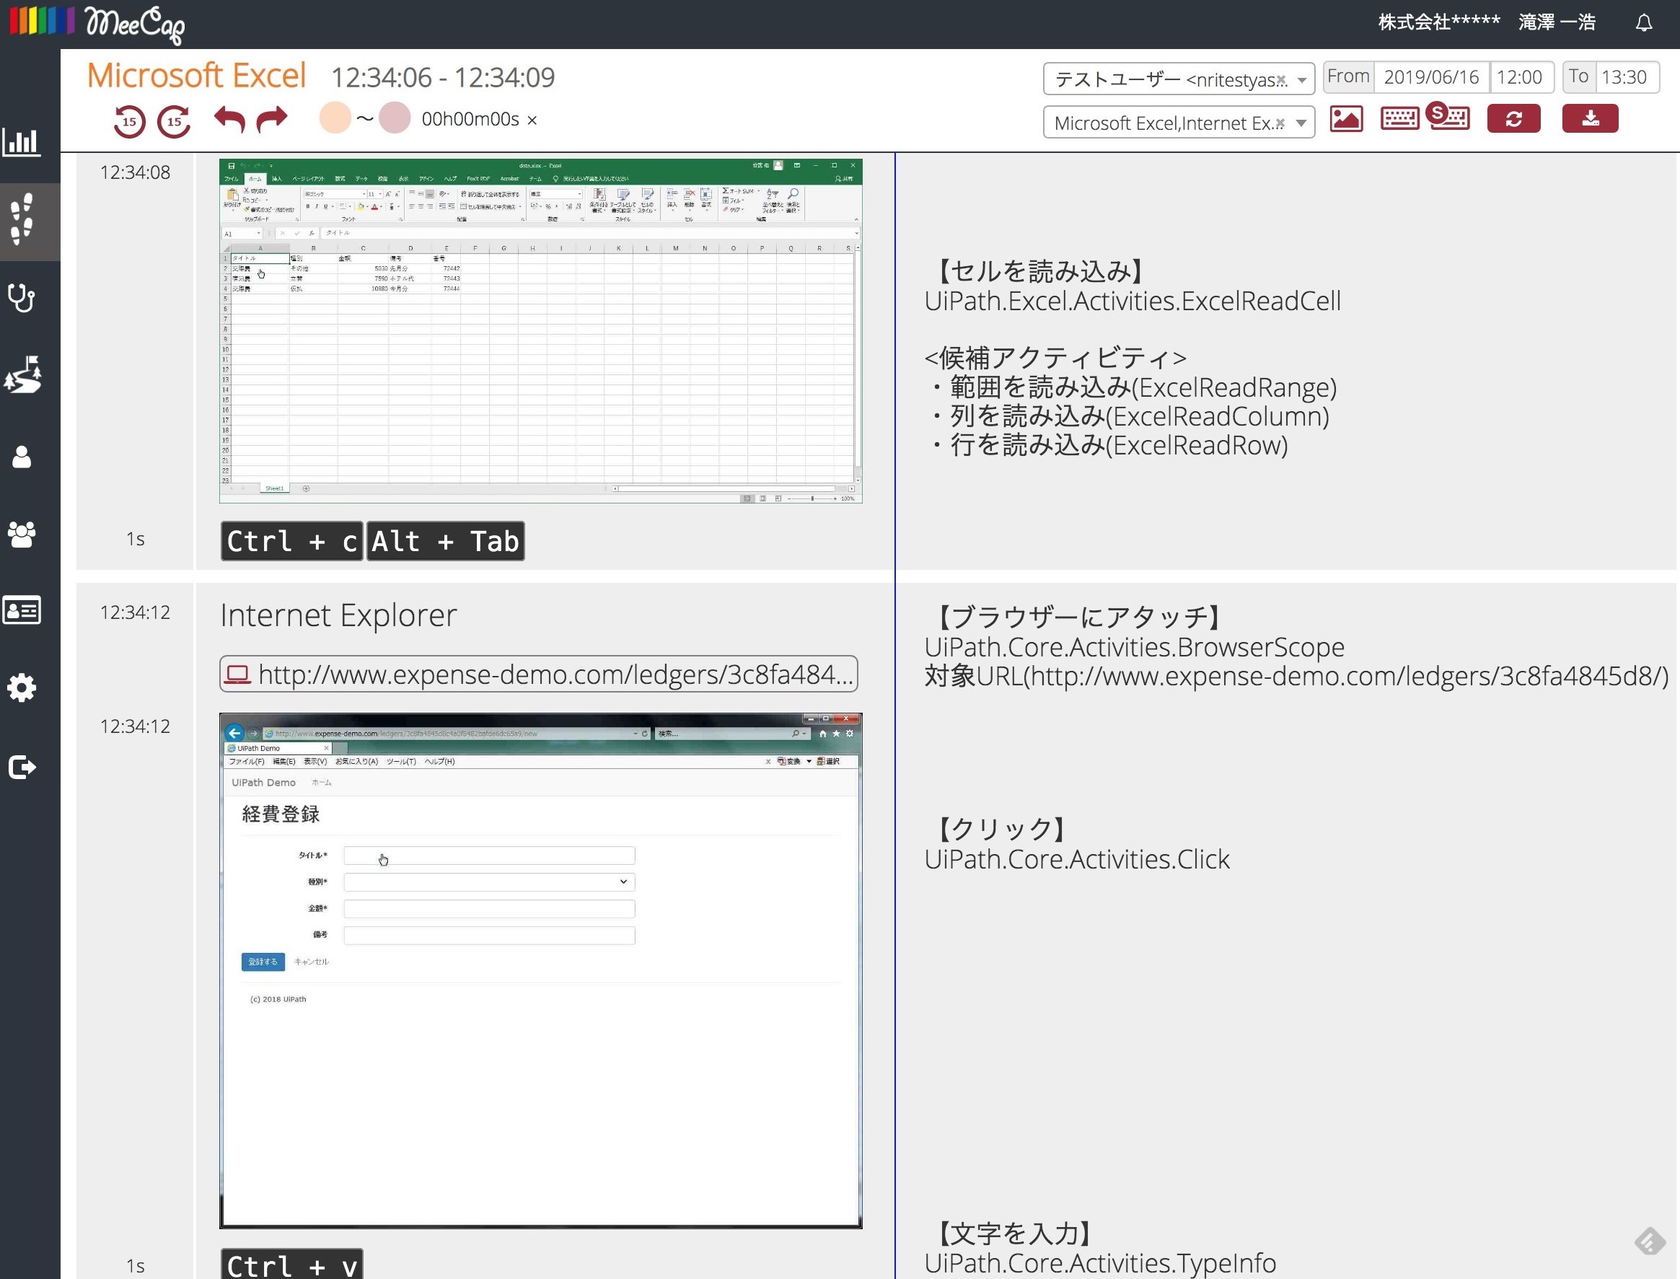Click the pink range end circle
Viewport: 1680px width, 1279px height.
click(395, 118)
